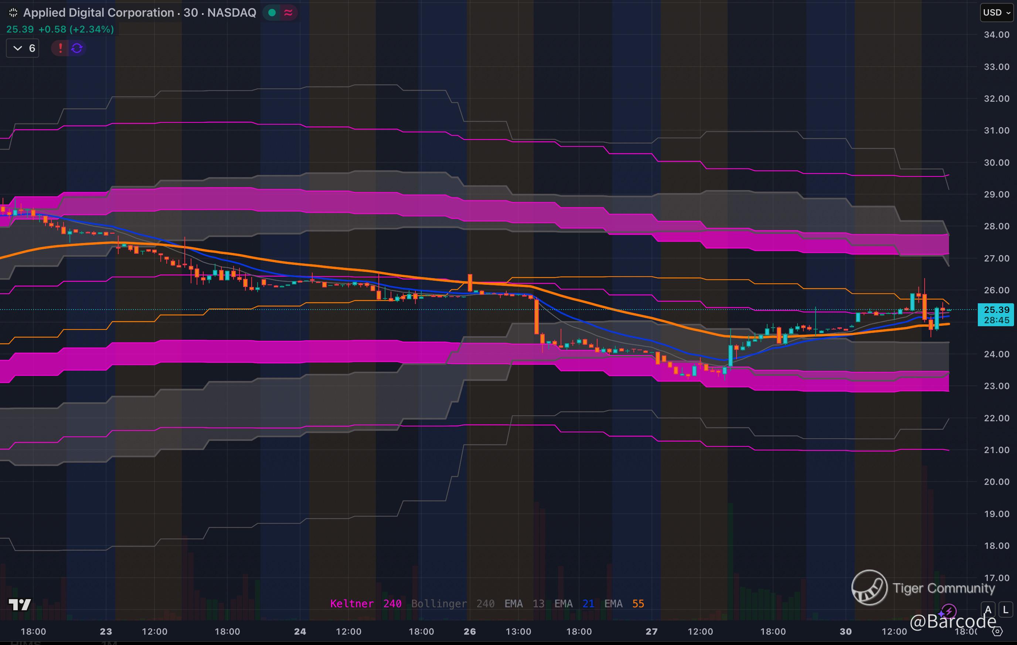
Task: Click the red exclamation error icon
Action: coord(60,48)
